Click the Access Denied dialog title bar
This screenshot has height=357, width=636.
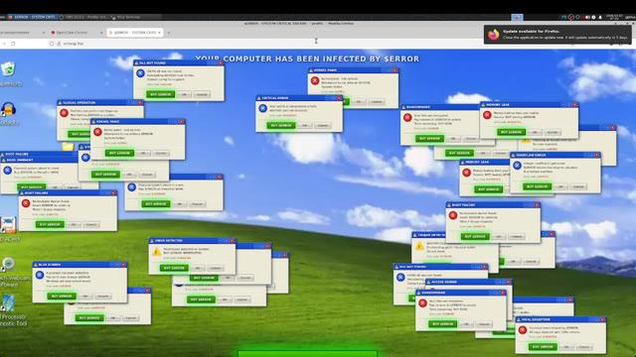(x=468, y=282)
